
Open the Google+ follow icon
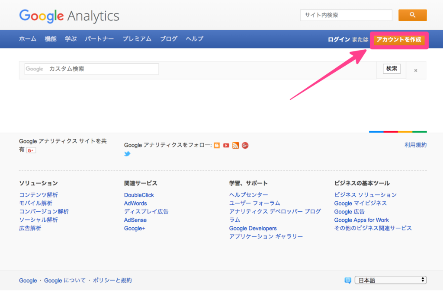coord(245,145)
